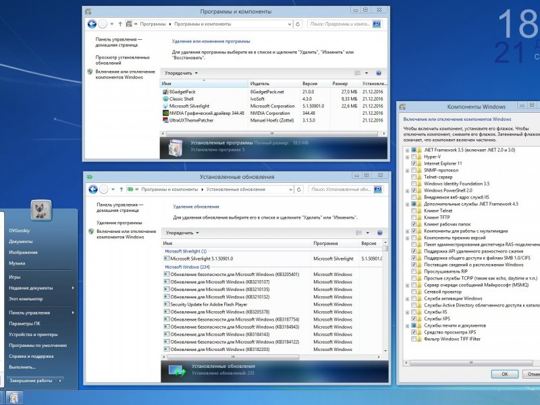Open help in the Программы и компоненты toolbar
Image resolution: width=540 pixels, height=405 pixels.
[x=379, y=73]
